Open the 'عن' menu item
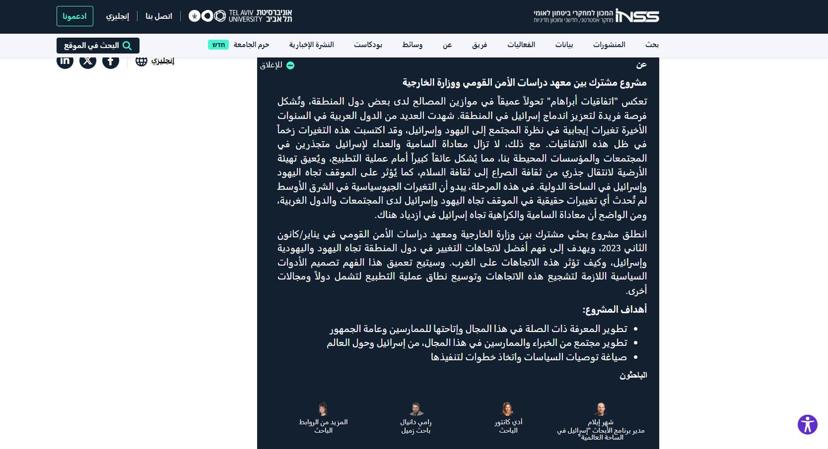828x449 pixels. 447,45
